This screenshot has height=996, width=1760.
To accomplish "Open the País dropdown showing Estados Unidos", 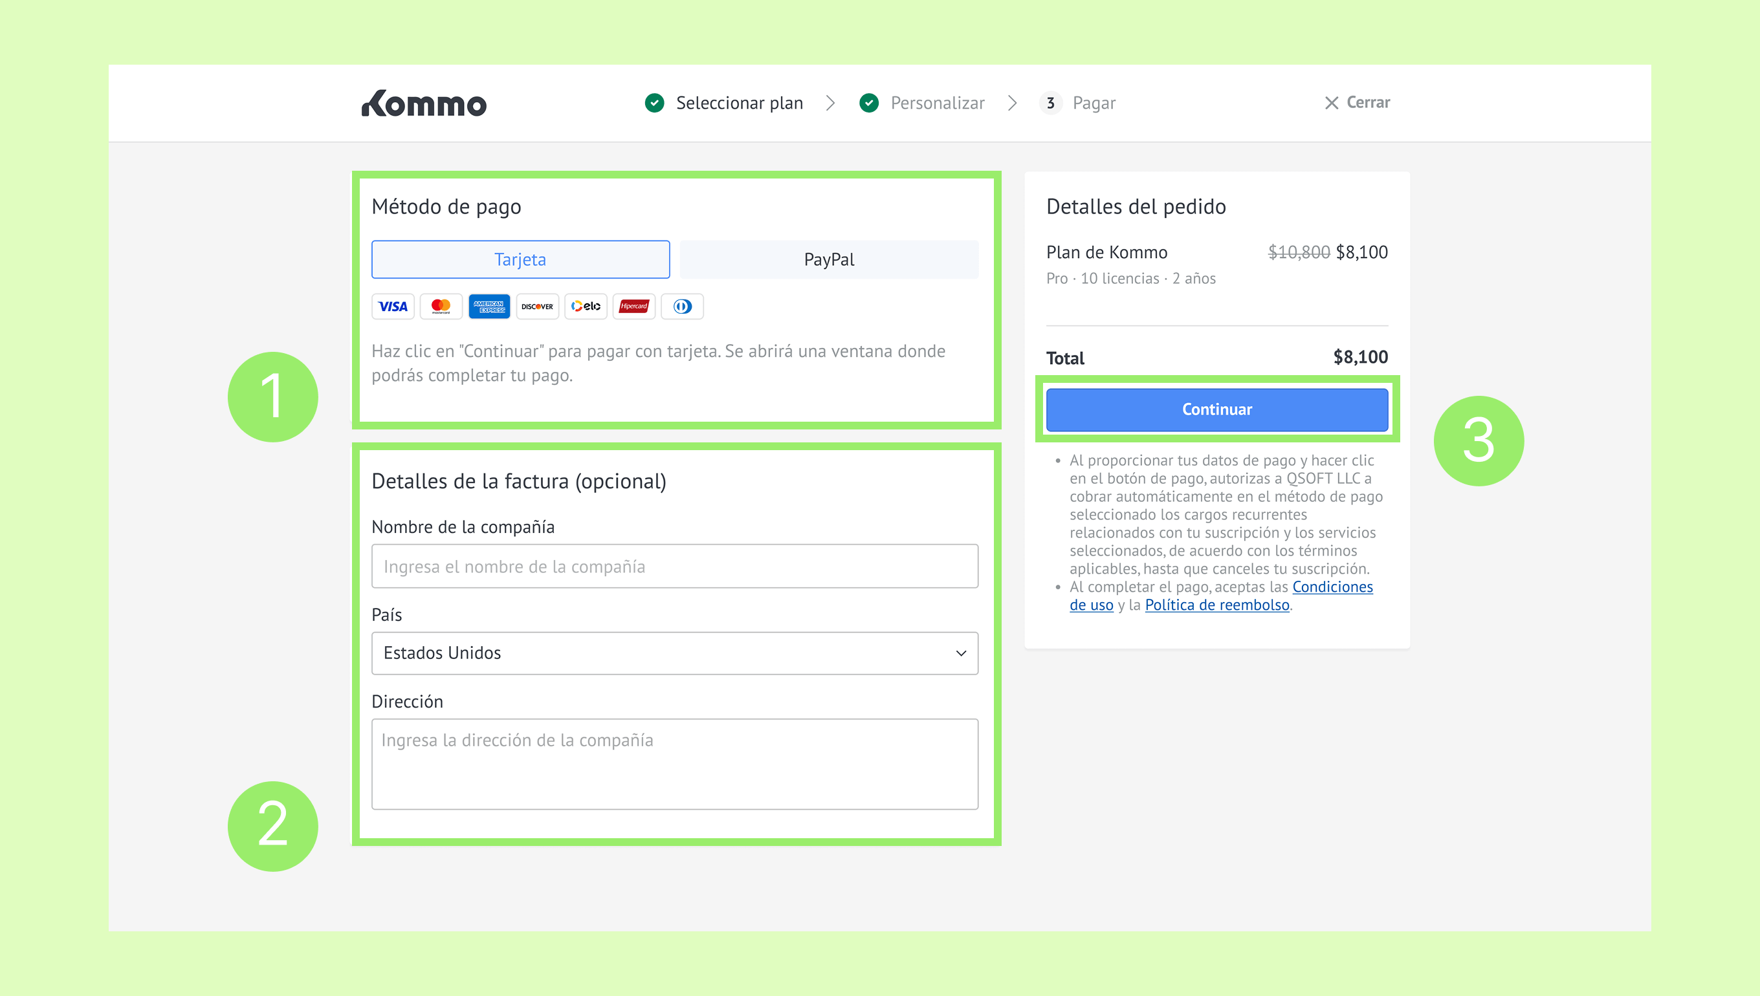I will point(675,653).
